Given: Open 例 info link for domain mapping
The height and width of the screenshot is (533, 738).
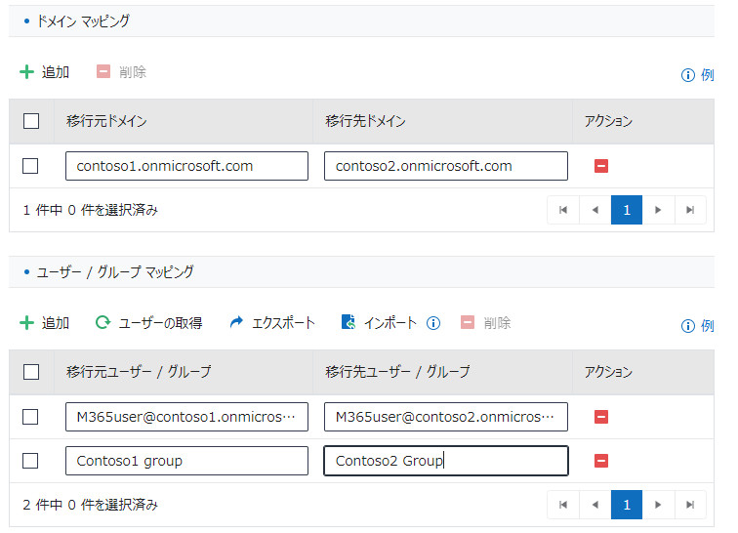Looking at the screenshot, I should 698,75.
